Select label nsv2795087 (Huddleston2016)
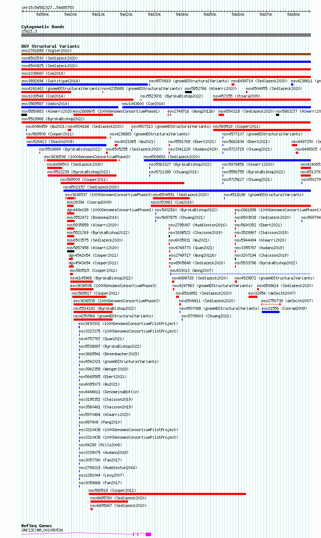Viewport: 321px width, 538px height. (198, 225)
